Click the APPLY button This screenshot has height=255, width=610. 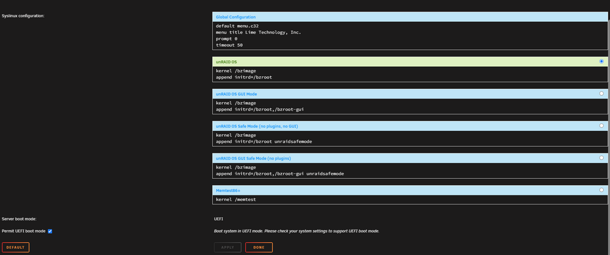coord(228,247)
